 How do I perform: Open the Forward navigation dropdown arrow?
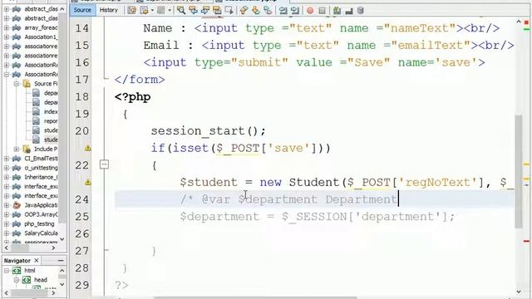coord(170,10)
